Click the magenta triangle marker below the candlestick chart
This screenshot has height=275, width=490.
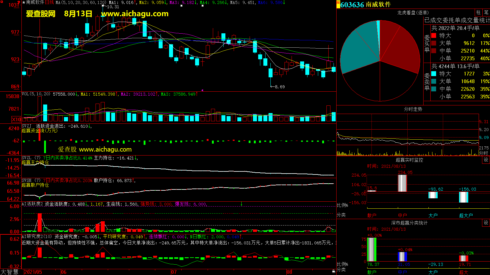pyautogui.click(x=202, y=90)
